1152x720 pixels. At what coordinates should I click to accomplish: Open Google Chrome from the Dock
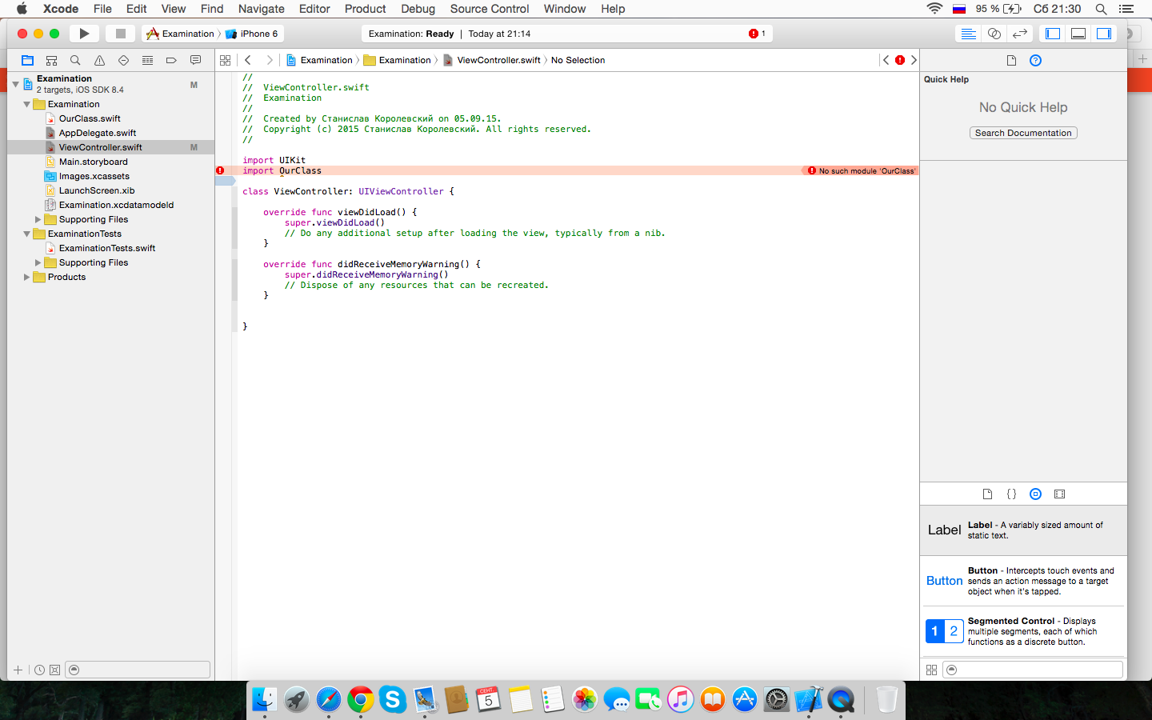(x=360, y=699)
